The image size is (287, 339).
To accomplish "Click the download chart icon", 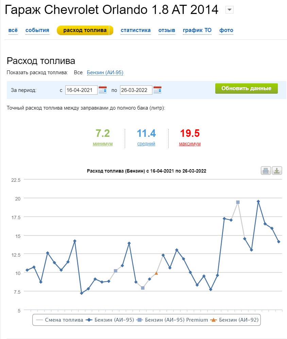I will [x=277, y=171].
